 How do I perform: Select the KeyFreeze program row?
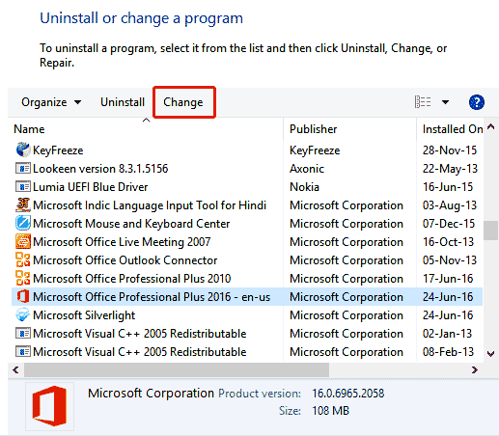click(x=247, y=150)
